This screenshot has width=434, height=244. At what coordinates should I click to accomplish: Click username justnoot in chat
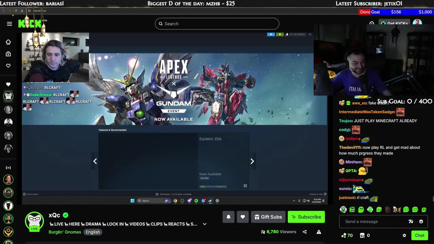[x=347, y=198]
